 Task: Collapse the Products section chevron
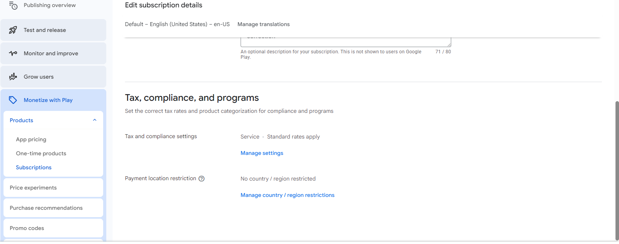pos(95,120)
